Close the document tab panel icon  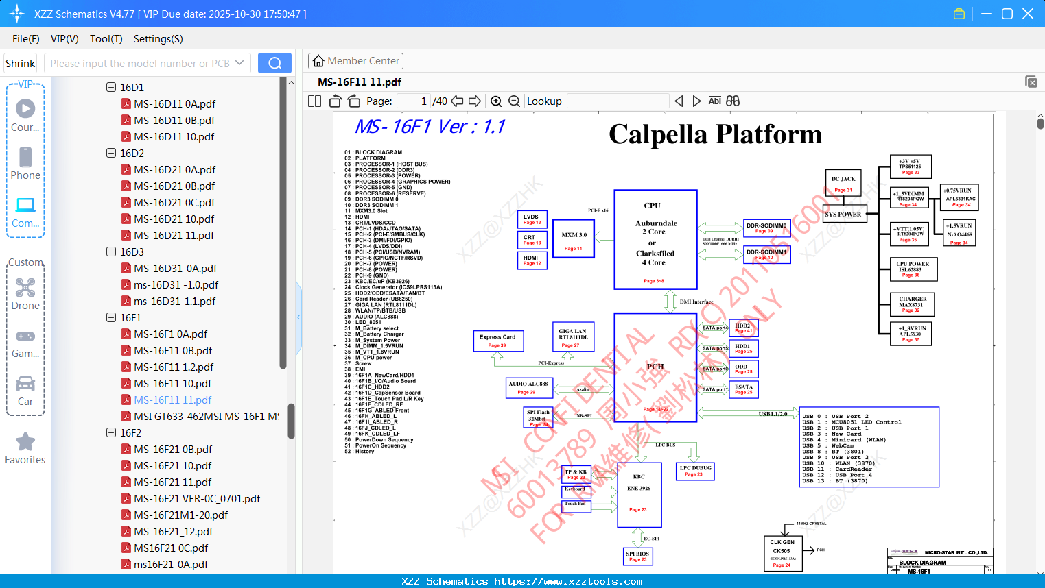click(1031, 82)
